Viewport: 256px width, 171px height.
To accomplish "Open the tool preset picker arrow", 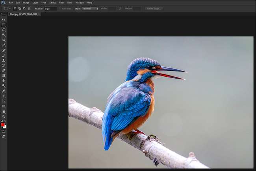I will pos(10,8).
